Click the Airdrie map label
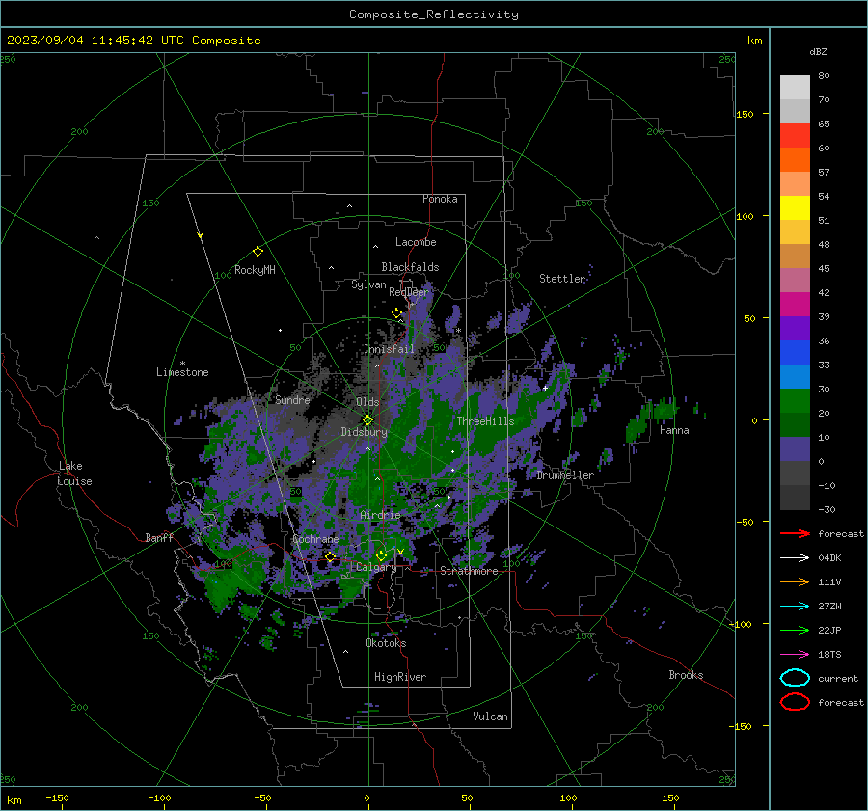This screenshot has height=811, width=868. 380,515
